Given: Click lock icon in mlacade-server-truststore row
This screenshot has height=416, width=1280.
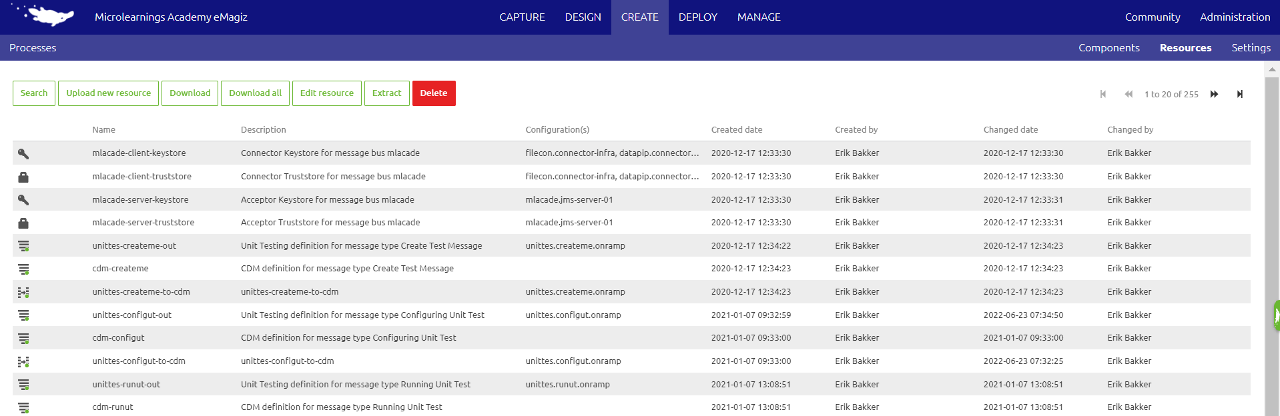Looking at the screenshot, I should [23, 223].
